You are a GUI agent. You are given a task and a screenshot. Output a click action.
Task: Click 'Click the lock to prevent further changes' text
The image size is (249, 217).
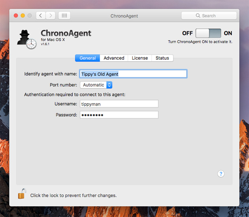(x=74, y=195)
